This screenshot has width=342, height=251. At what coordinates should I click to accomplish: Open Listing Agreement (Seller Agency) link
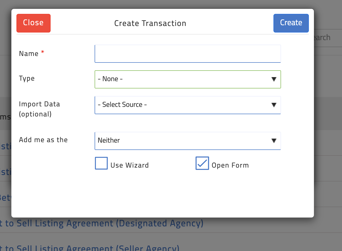tap(90, 247)
